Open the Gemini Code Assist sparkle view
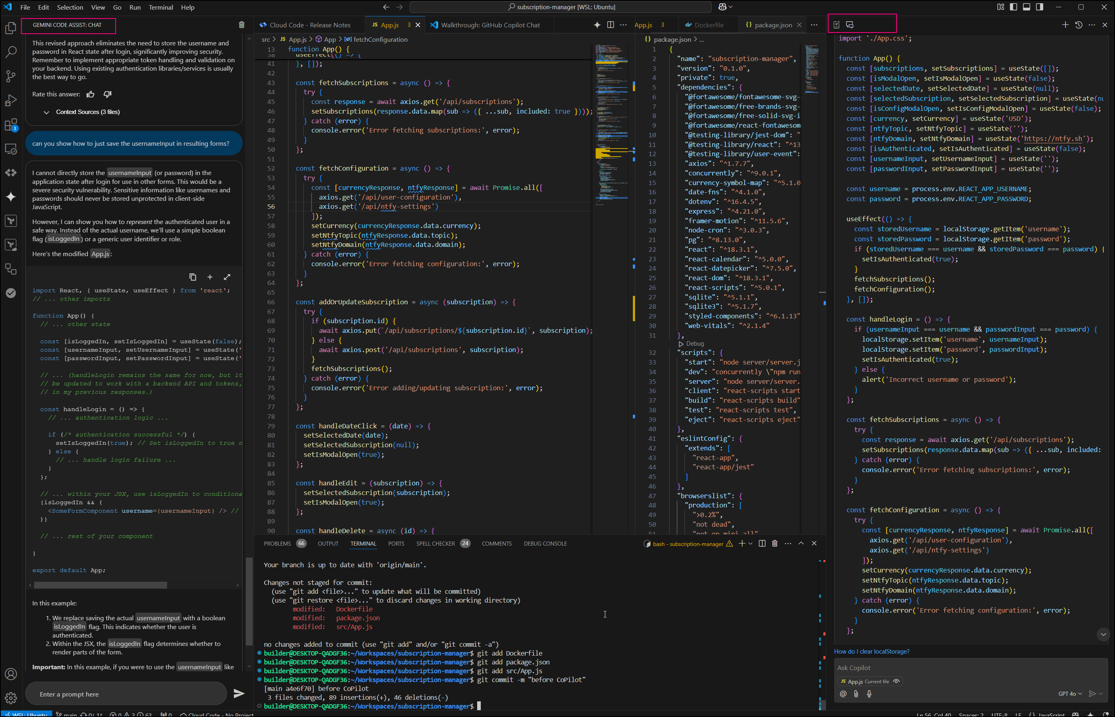Viewport: 1115px width, 717px height. [x=11, y=196]
